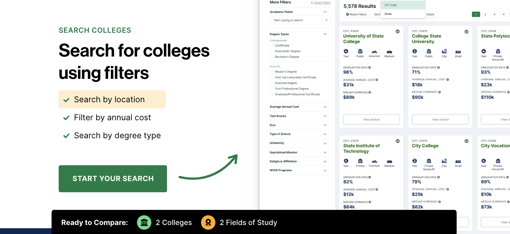
Task: Click the Public institution icon on College State University
Action: point(429,51)
